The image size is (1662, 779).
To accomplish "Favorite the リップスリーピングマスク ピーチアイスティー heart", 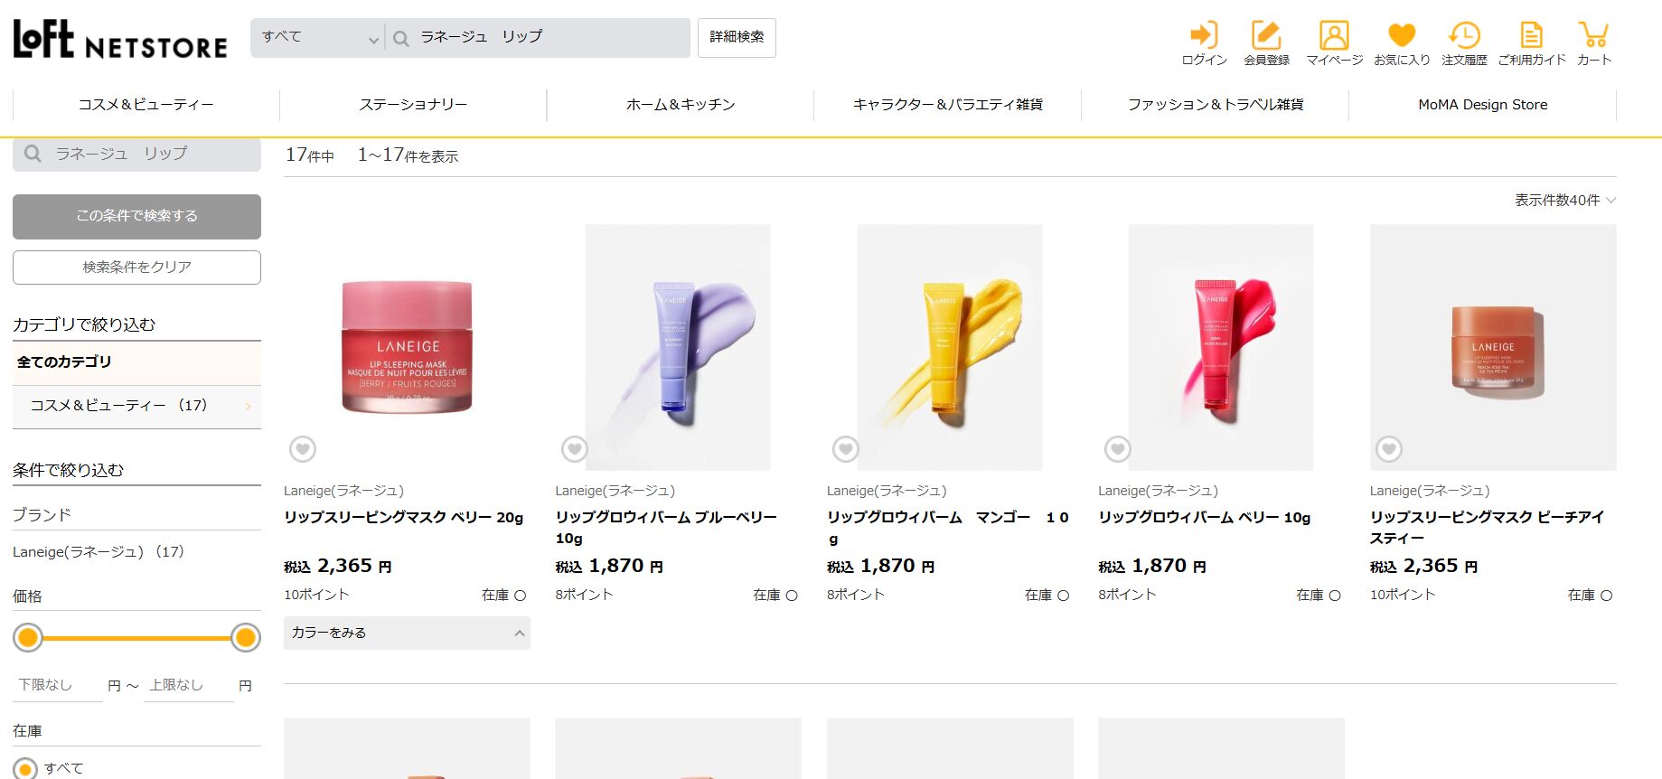I will pos(1389,448).
